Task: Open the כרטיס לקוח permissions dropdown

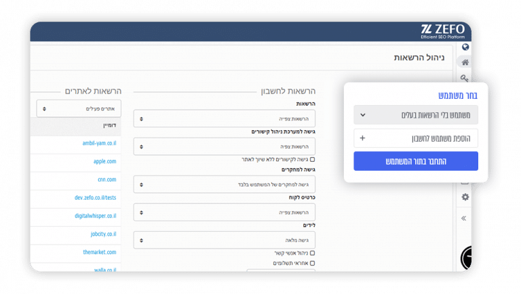Action: (x=225, y=212)
